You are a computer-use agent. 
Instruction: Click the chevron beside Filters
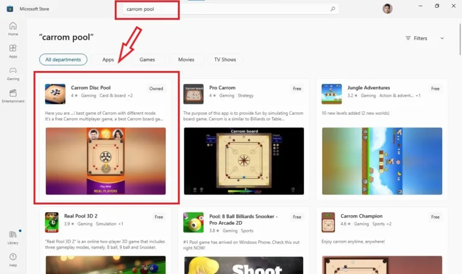[442, 38]
